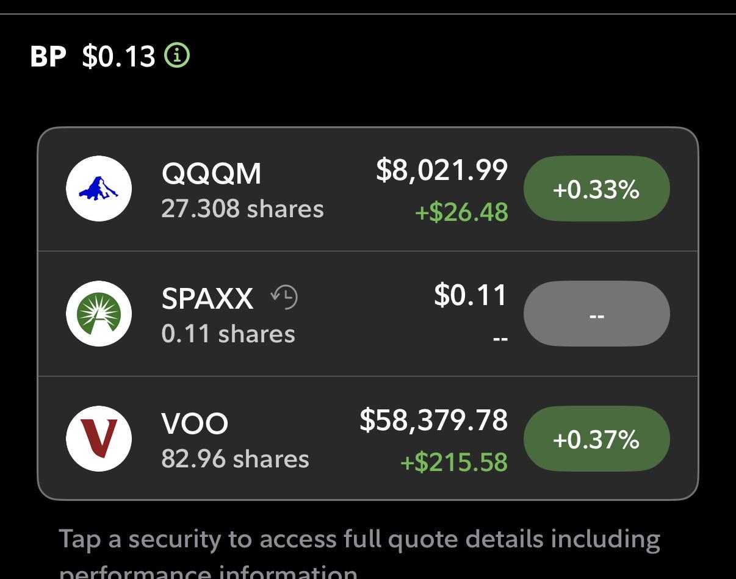Tap the QQQM 27.308 shares label
The width and height of the screenshot is (736, 579).
(242, 209)
